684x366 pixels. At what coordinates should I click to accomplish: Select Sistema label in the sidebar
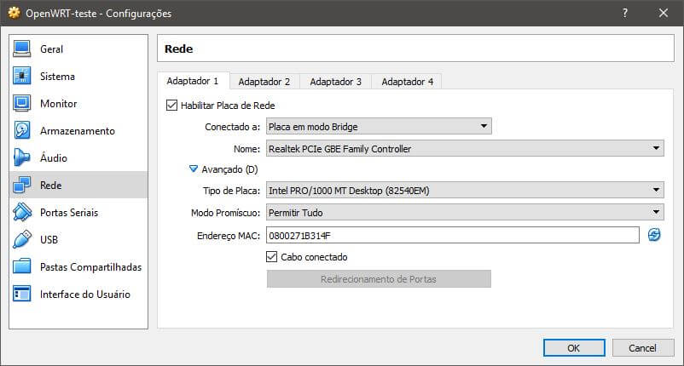coord(58,77)
